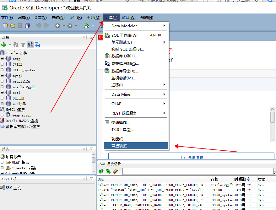Select the ORCLDB connection
The image size is (276, 210).
18,98
